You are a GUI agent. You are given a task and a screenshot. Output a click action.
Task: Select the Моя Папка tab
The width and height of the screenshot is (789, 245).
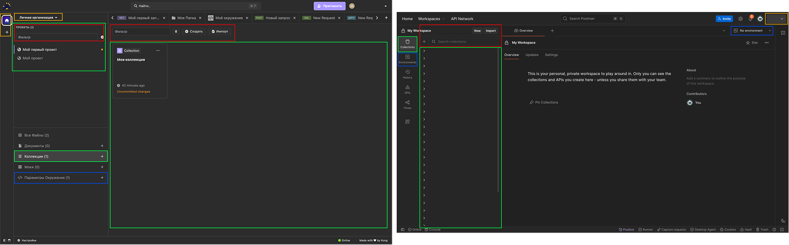pos(186,18)
